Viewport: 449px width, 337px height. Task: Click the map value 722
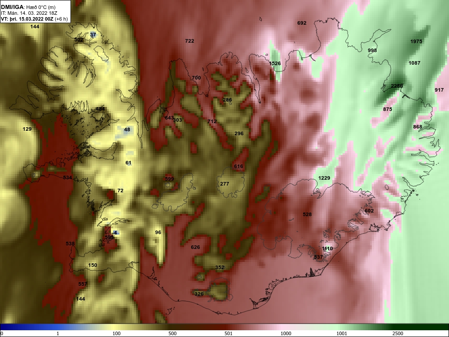tap(189, 41)
